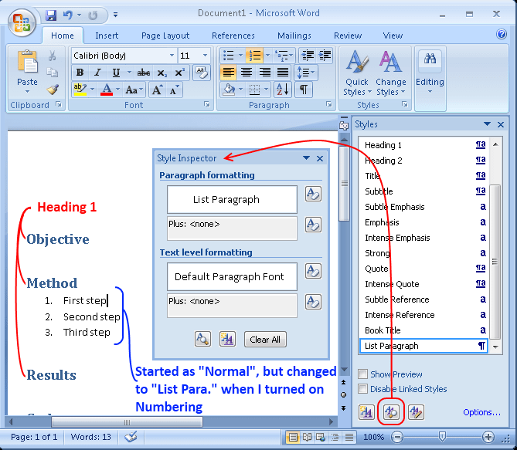Screen dimensions: 517x450
Task: Move the zoom slider handle
Action: (x=442, y=437)
